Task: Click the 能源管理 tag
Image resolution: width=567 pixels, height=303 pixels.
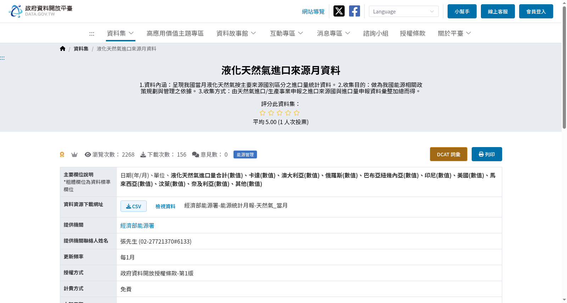Action: 245,155
